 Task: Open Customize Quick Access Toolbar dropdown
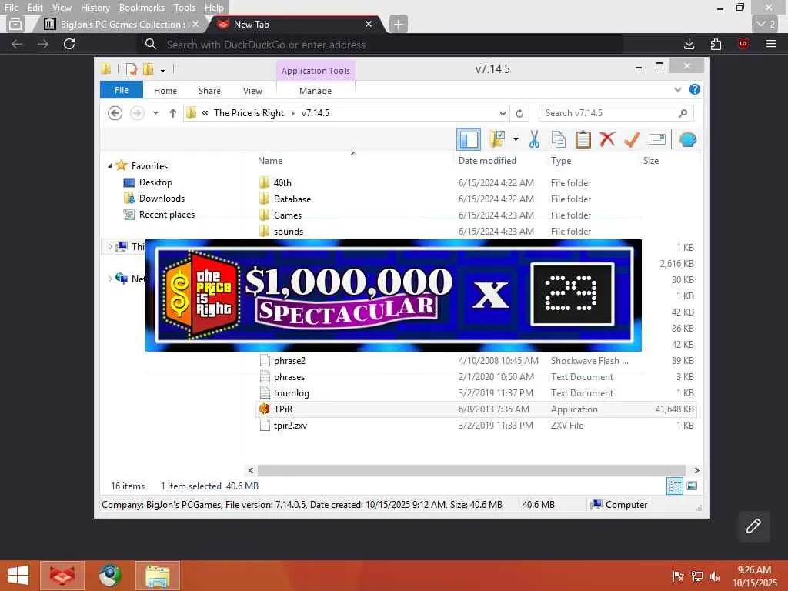pos(163,70)
